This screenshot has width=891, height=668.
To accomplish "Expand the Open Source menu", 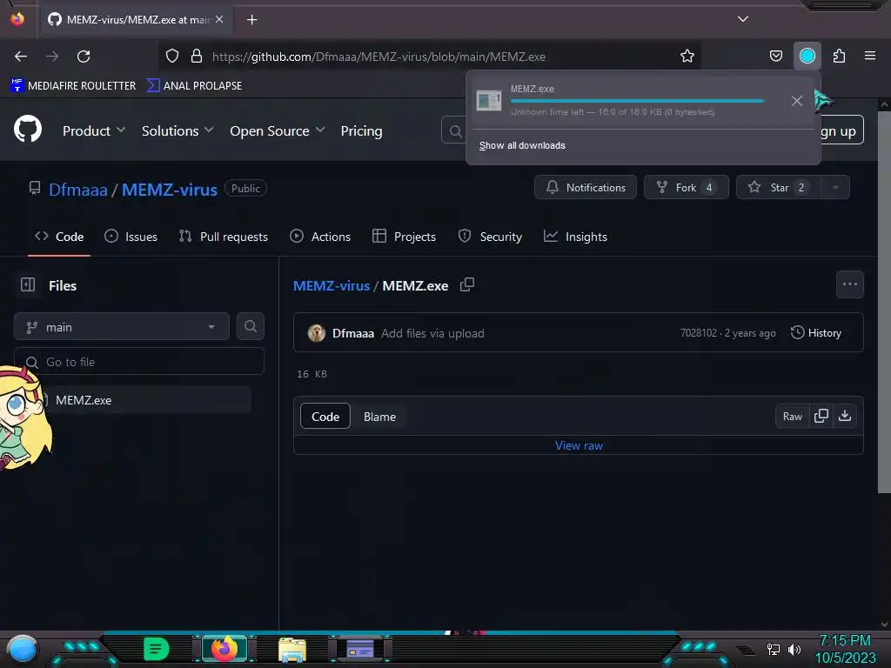I will click(278, 130).
